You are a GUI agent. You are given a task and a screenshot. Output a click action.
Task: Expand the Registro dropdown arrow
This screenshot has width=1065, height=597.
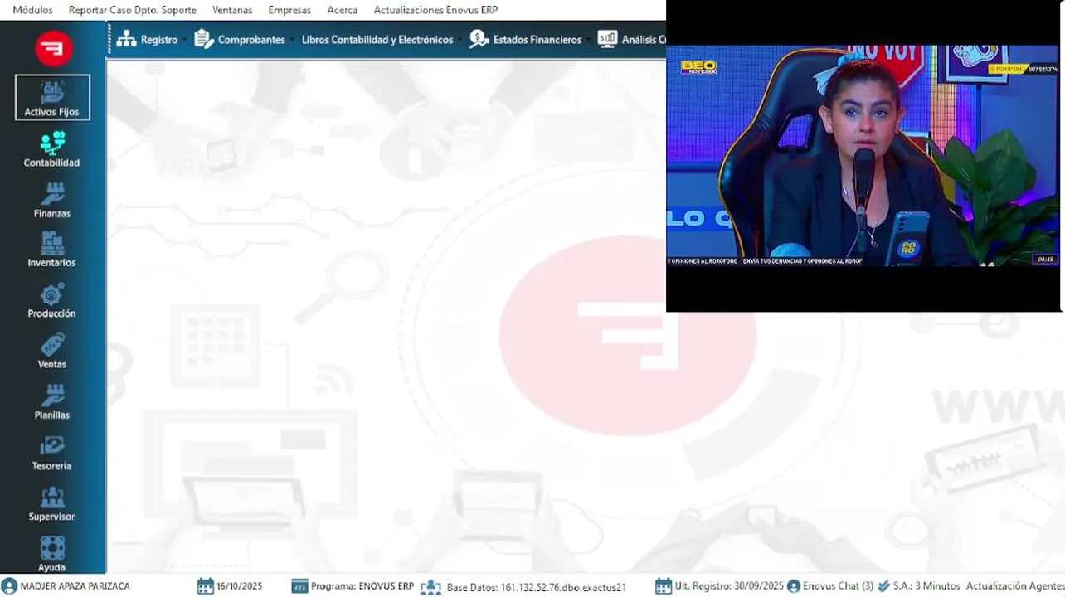pyautogui.click(x=184, y=40)
